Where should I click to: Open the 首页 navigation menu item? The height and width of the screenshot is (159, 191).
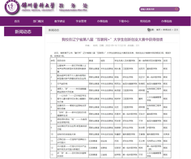click(x=17, y=21)
